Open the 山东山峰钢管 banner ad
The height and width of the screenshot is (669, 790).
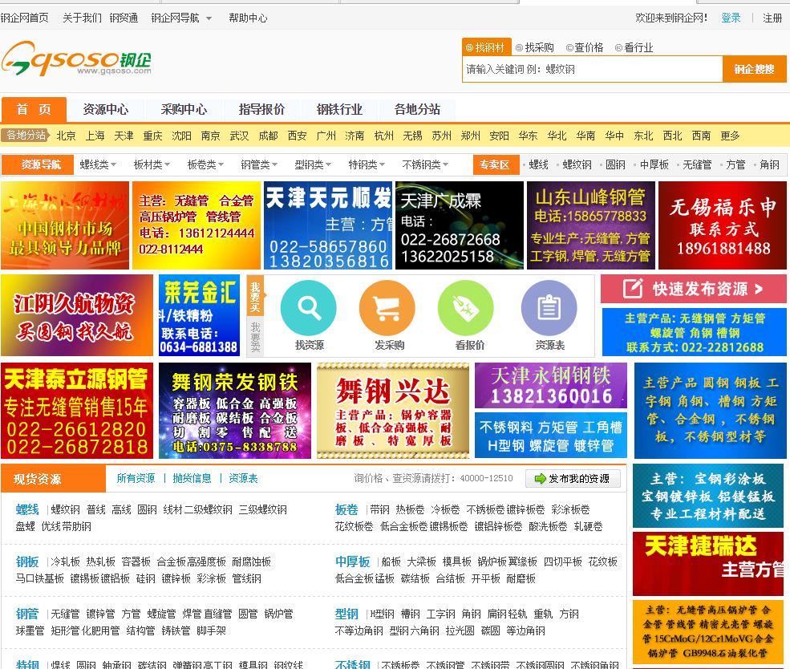click(590, 225)
